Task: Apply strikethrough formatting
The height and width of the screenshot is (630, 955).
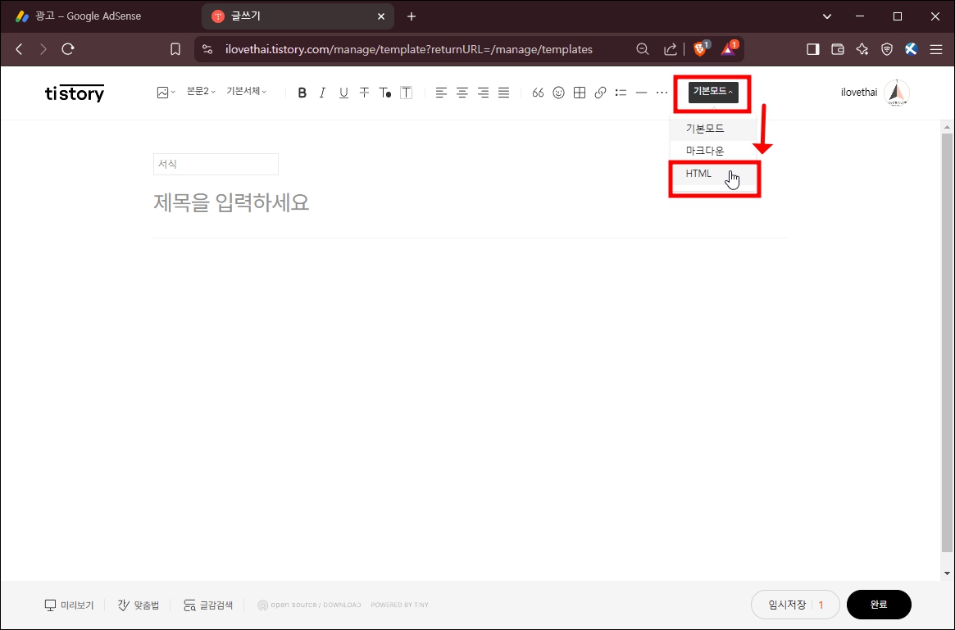Action: tap(364, 92)
